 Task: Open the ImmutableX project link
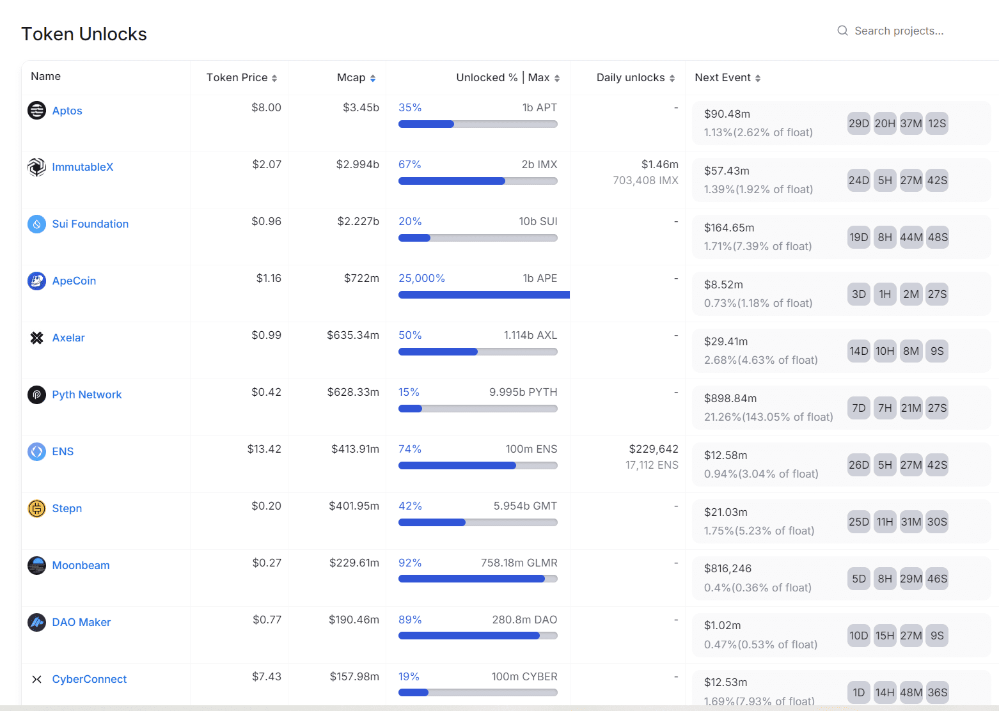coord(83,167)
